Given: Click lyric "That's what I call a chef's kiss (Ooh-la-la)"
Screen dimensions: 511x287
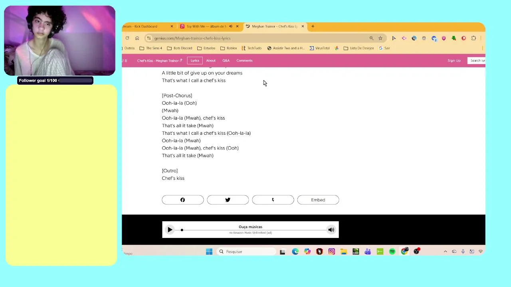Looking at the screenshot, I should point(206,133).
